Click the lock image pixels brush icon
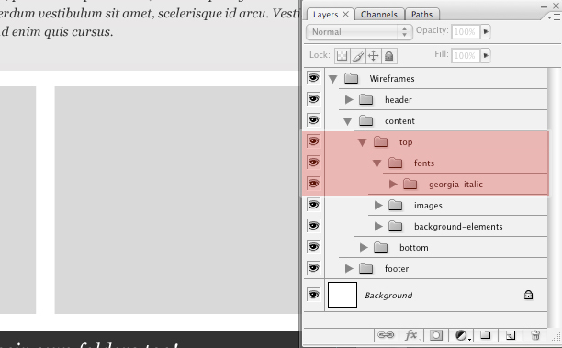Screen dimensions: 562x348 coord(358,56)
